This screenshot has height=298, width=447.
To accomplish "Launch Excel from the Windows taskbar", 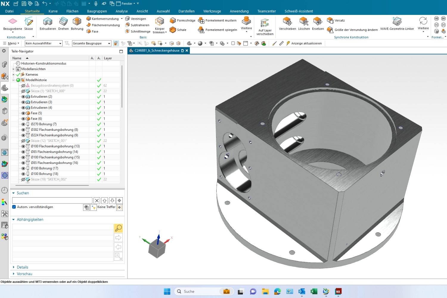I will tap(314, 291).
